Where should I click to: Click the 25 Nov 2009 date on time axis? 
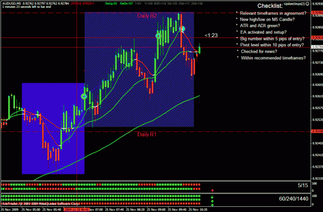(9, 210)
